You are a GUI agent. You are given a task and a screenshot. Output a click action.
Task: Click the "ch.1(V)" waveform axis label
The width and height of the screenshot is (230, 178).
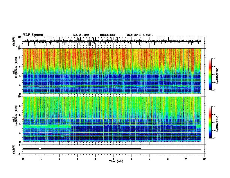(14, 41)
